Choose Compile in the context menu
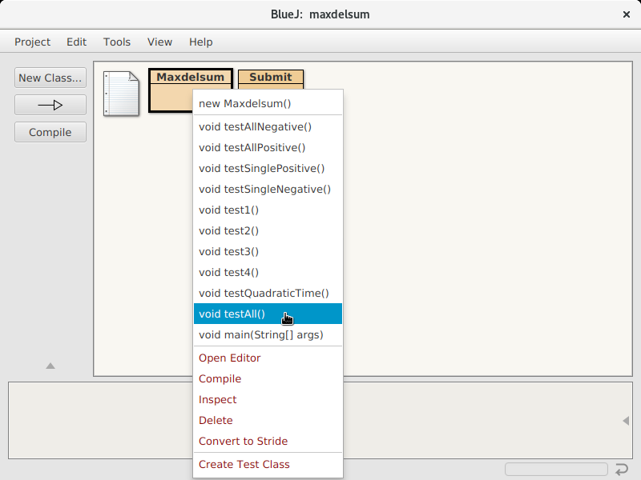The width and height of the screenshot is (641, 480). (x=268, y=378)
